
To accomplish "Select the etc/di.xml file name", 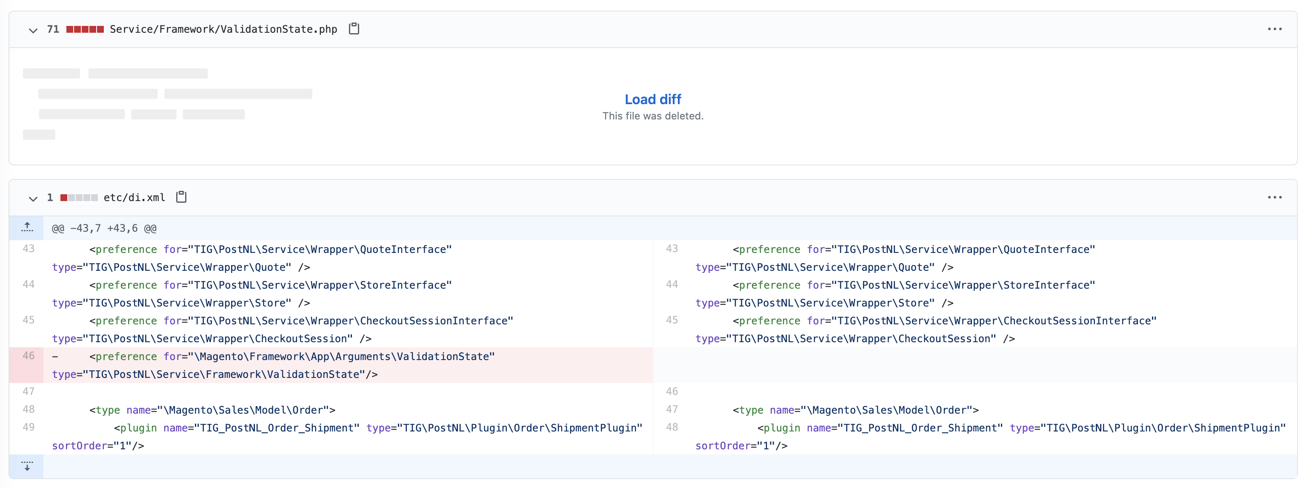I will click(x=134, y=197).
